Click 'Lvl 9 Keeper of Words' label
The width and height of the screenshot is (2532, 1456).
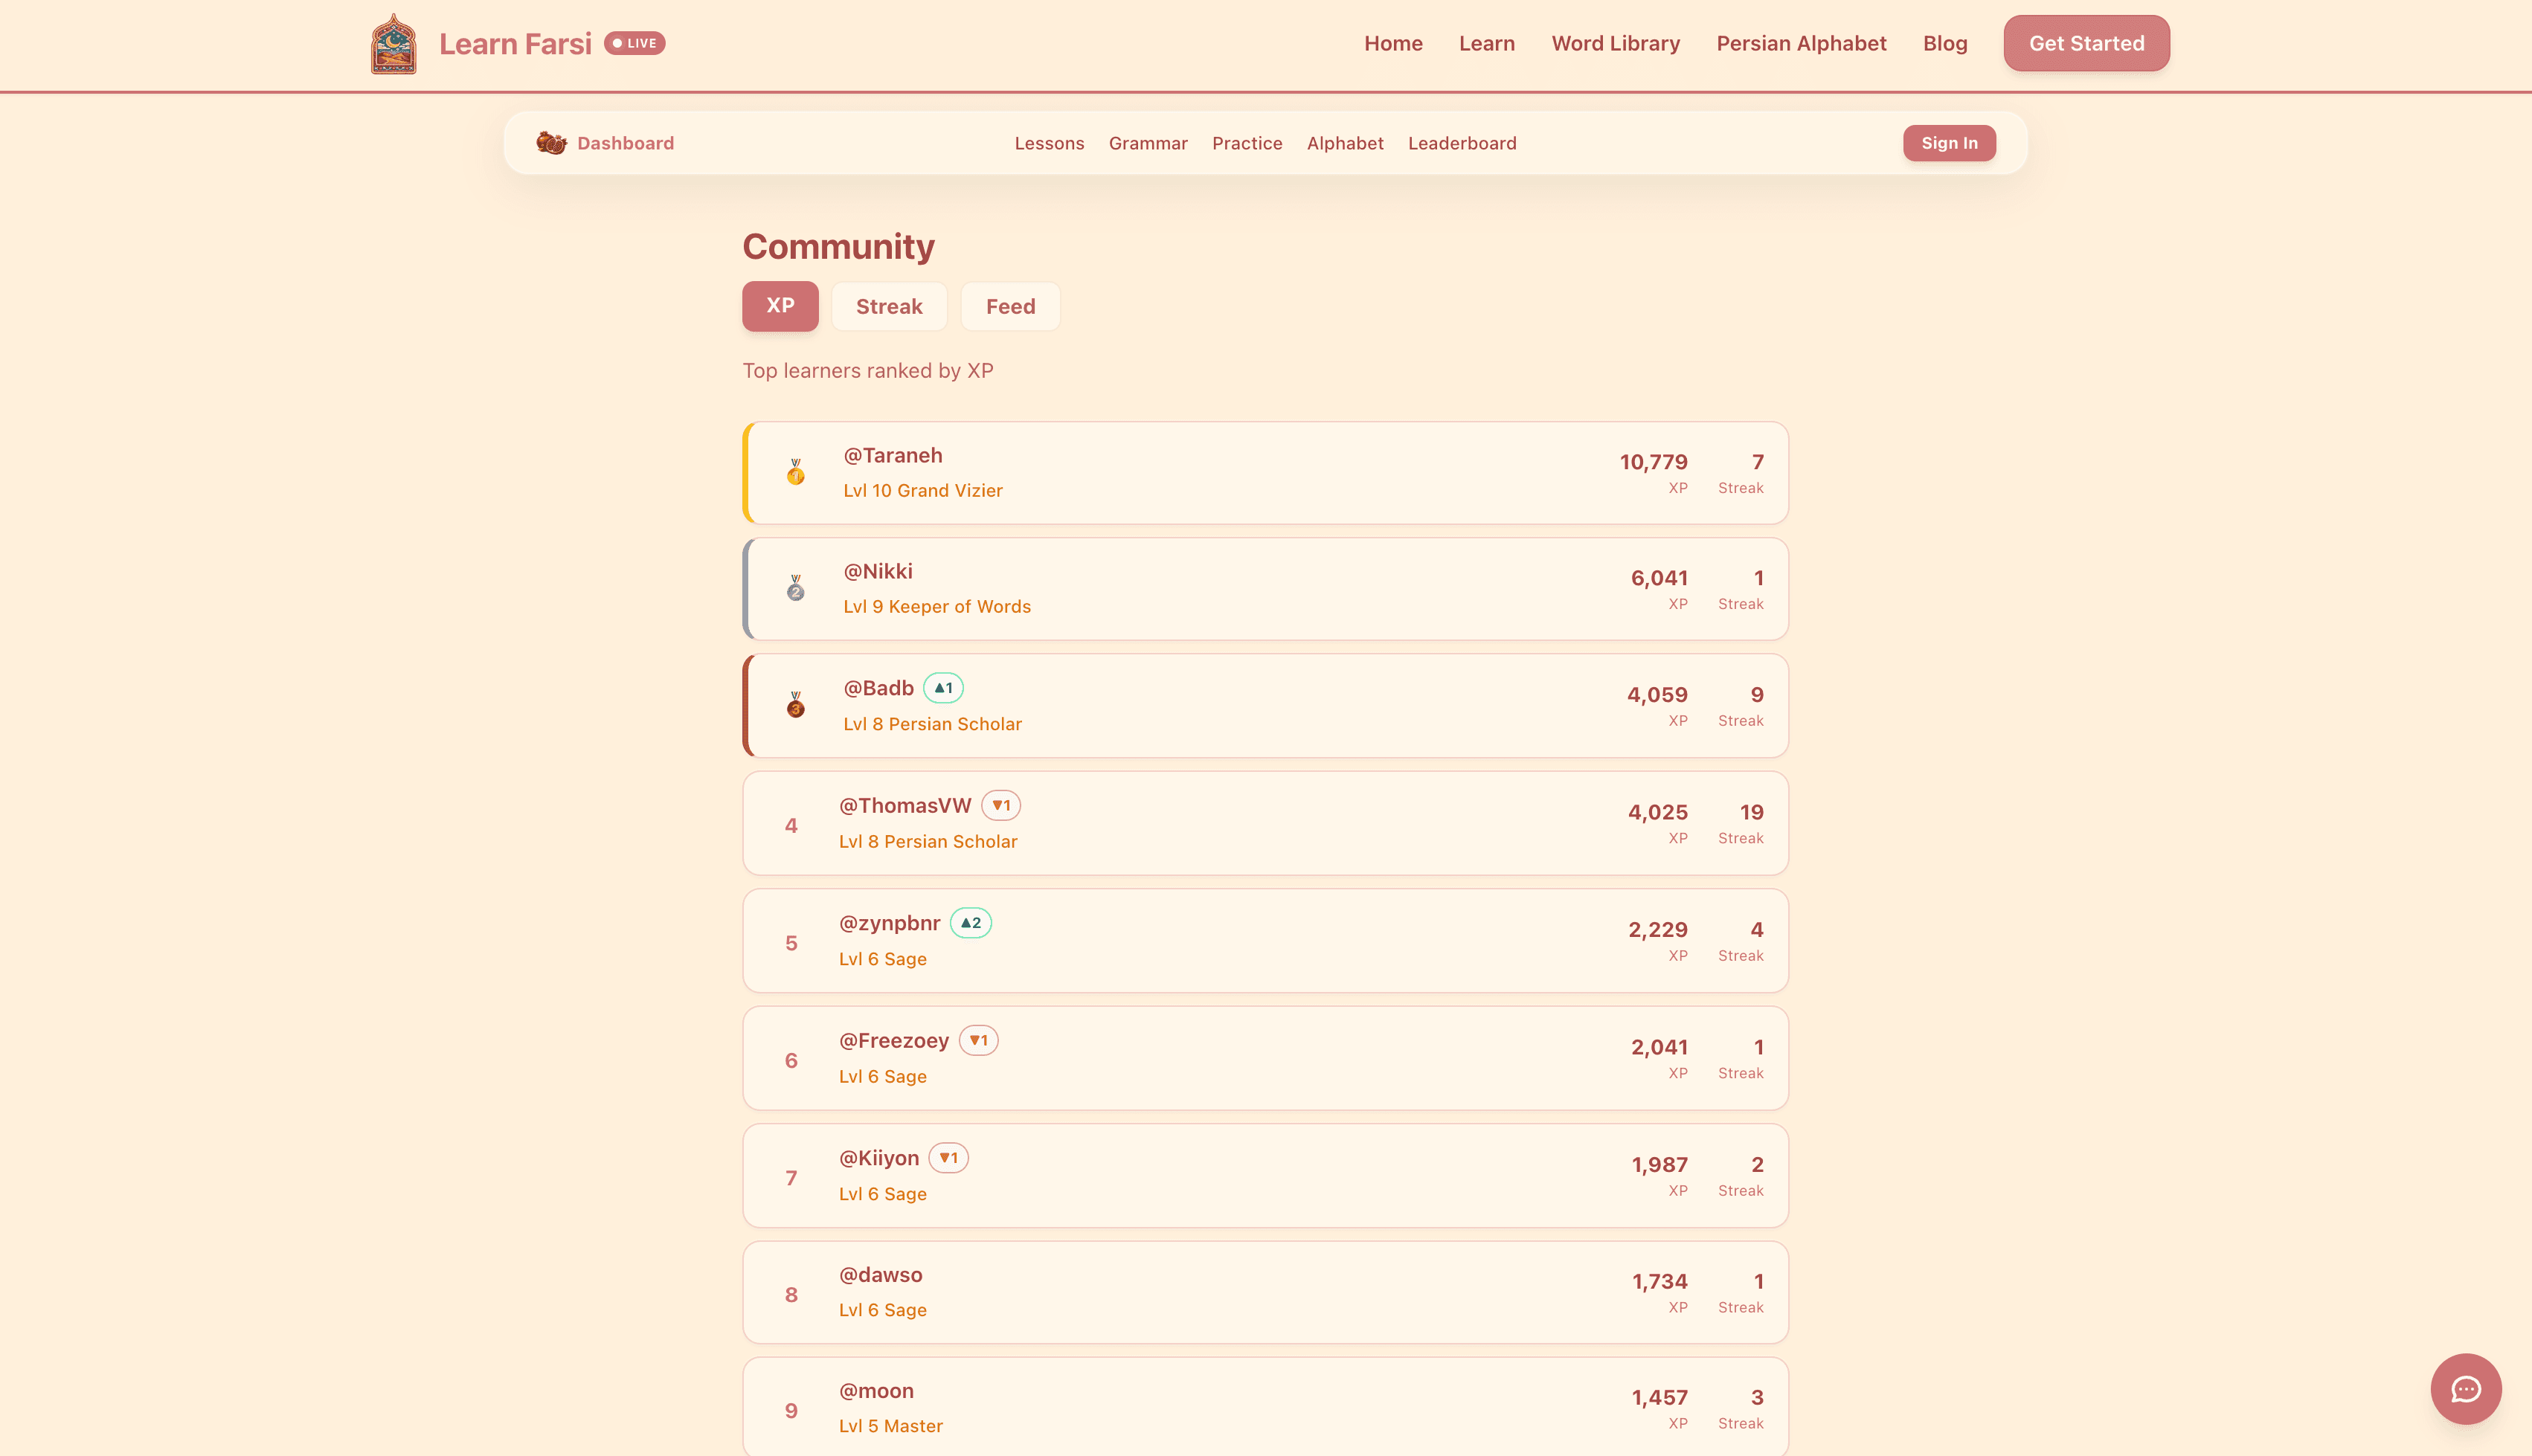[x=937, y=606]
